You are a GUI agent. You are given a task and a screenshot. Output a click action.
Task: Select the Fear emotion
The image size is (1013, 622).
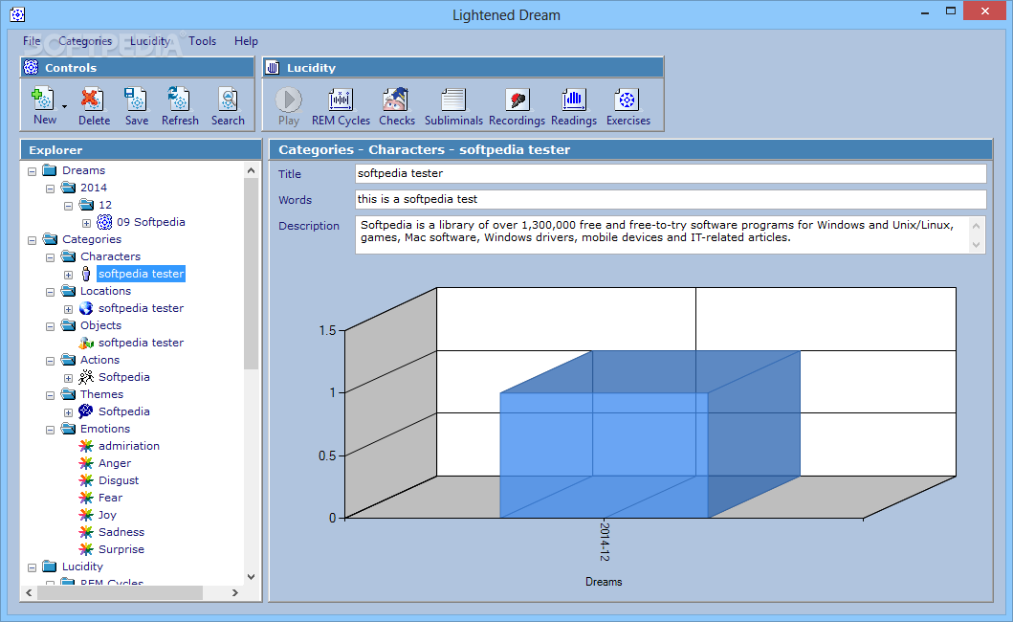point(110,498)
